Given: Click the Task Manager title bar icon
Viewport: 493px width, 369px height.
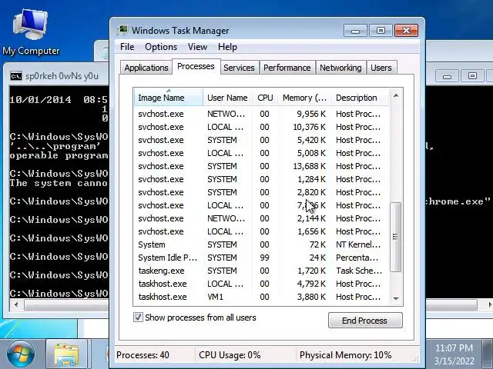Looking at the screenshot, I should 122,31.
